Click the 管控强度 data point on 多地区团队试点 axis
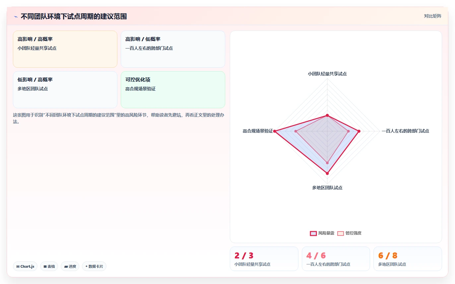455x284 pixels. pos(327,163)
